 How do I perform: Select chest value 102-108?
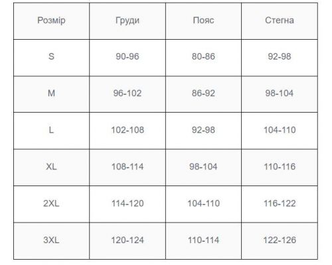tap(127, 130)
